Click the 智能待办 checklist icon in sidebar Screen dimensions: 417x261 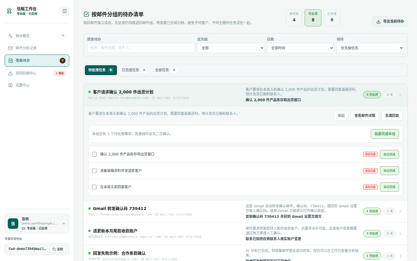pyautogui.click(x=11, y=61)
